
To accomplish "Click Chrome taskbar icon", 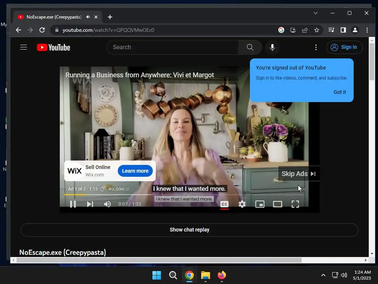I will pyautogui.click(x=189, y=275).
